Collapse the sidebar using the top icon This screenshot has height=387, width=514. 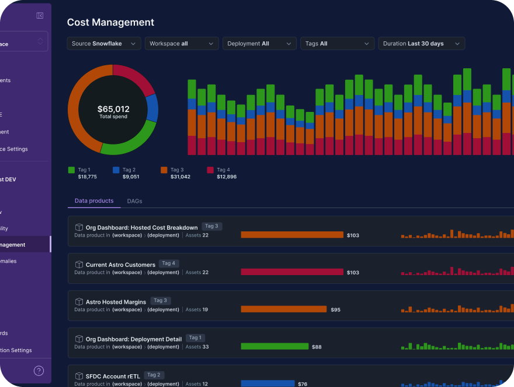point(40,16)
